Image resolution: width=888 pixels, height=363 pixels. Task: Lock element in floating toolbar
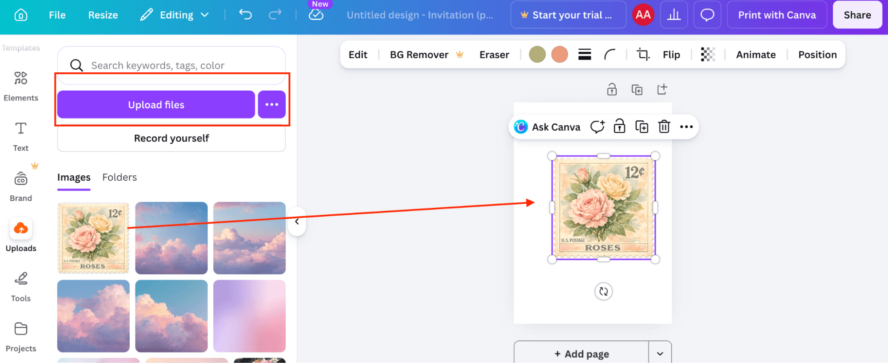pos(619,127)
